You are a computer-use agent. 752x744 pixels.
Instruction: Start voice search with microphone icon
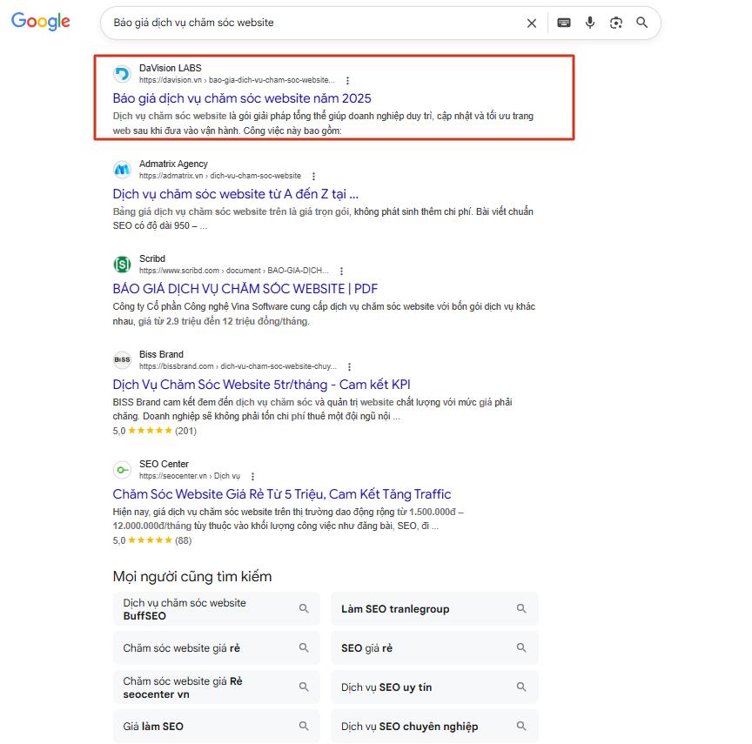click(590, 23)
